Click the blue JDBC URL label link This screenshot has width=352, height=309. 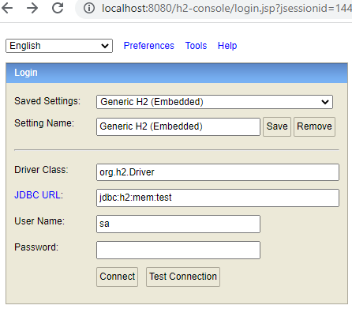39,195
